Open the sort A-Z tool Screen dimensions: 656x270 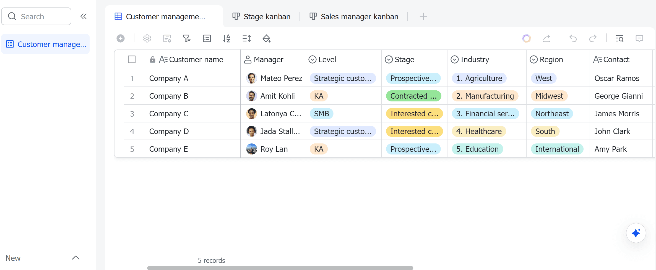pyautogui.click(x=227, y=38)
